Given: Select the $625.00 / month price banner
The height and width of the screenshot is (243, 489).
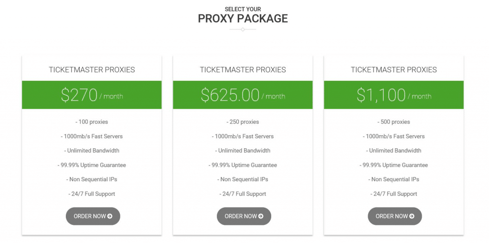Looking at the screenshot, I should point(243,95).
